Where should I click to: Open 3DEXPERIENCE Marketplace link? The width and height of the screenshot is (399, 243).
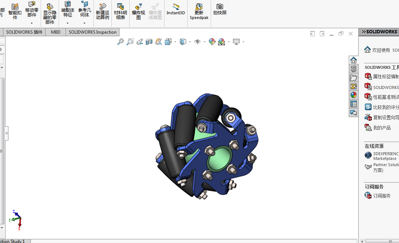pyautogui.click(x=381, y=156)
